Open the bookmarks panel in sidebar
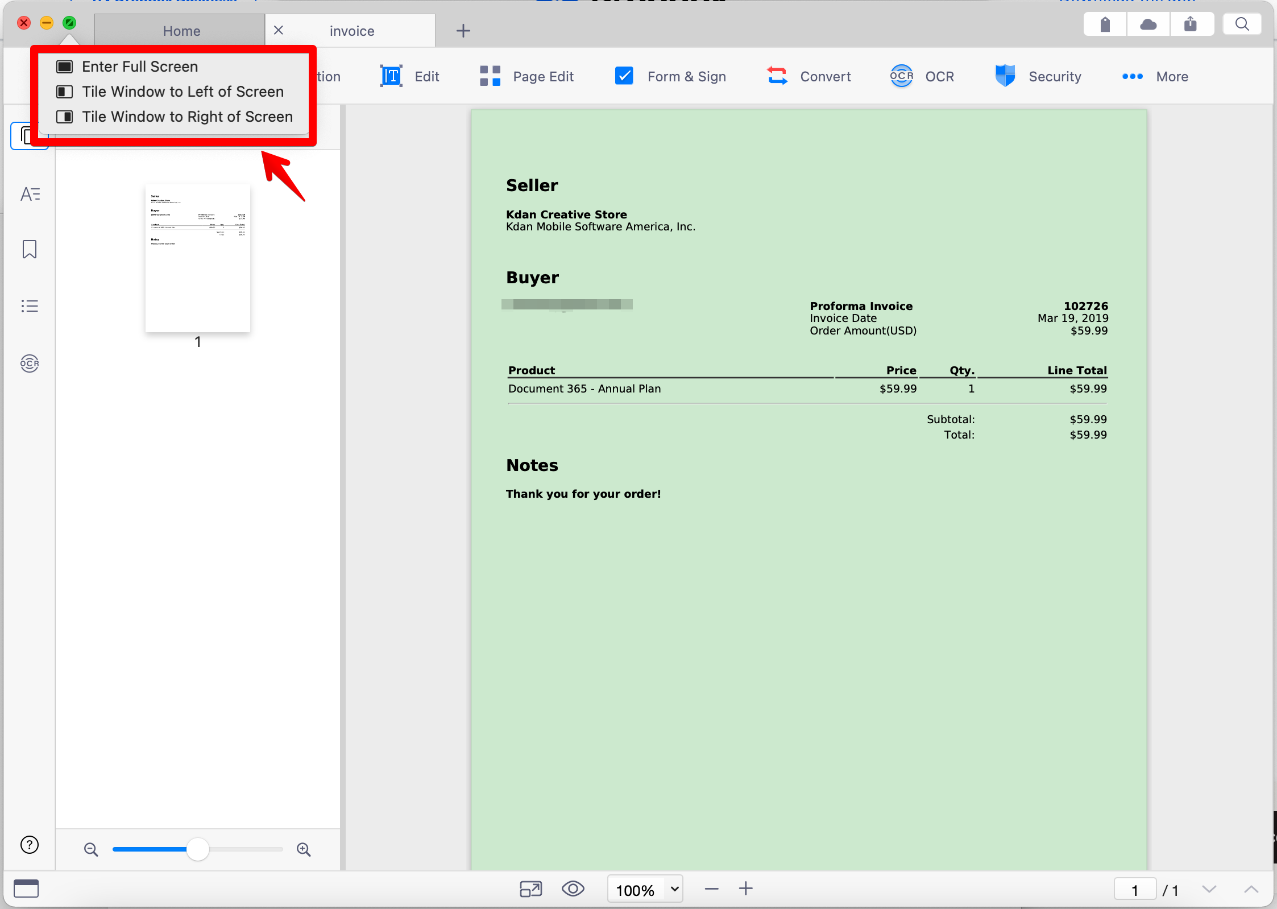1277x909 pixels. 30,249
